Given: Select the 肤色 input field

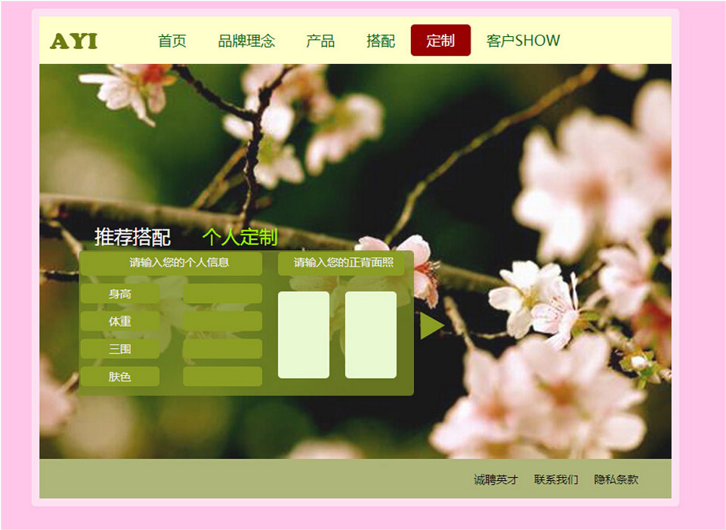Looking at the screenshot, I should click(x=222, y=377).
